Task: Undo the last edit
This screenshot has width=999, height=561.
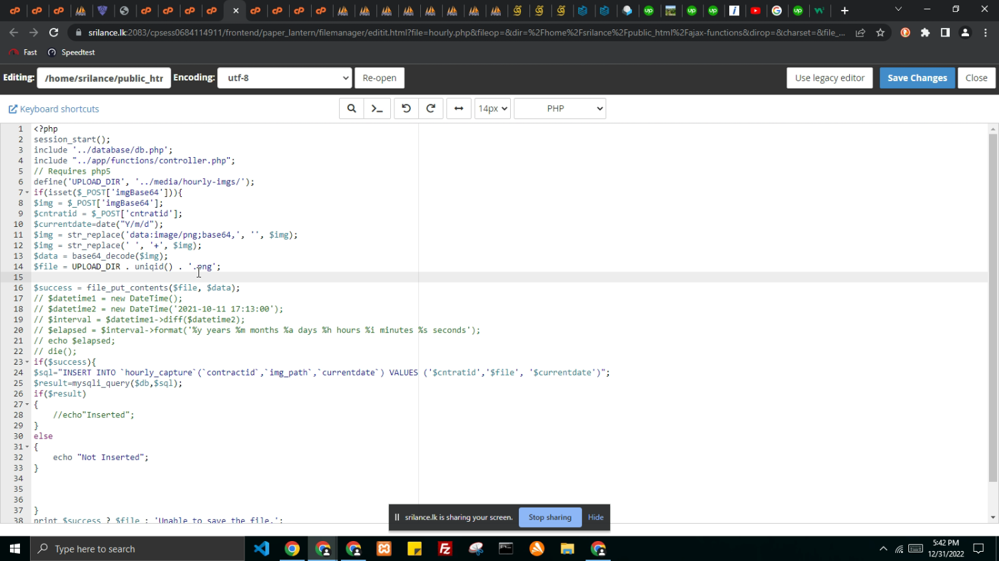Action: point(406,108)
